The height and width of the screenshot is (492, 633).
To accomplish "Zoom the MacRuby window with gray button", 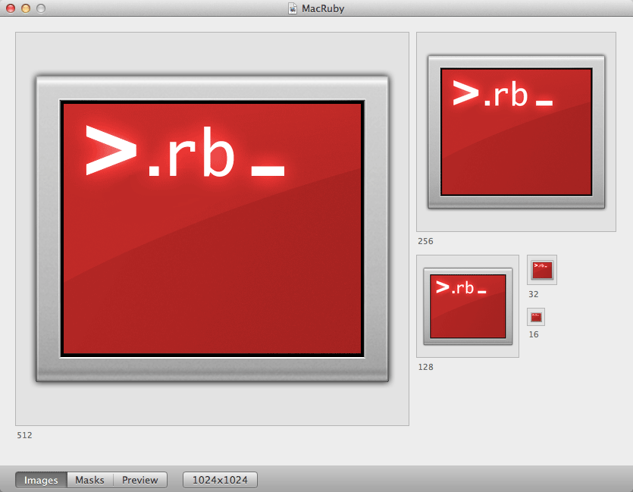I will pos(41,8).
